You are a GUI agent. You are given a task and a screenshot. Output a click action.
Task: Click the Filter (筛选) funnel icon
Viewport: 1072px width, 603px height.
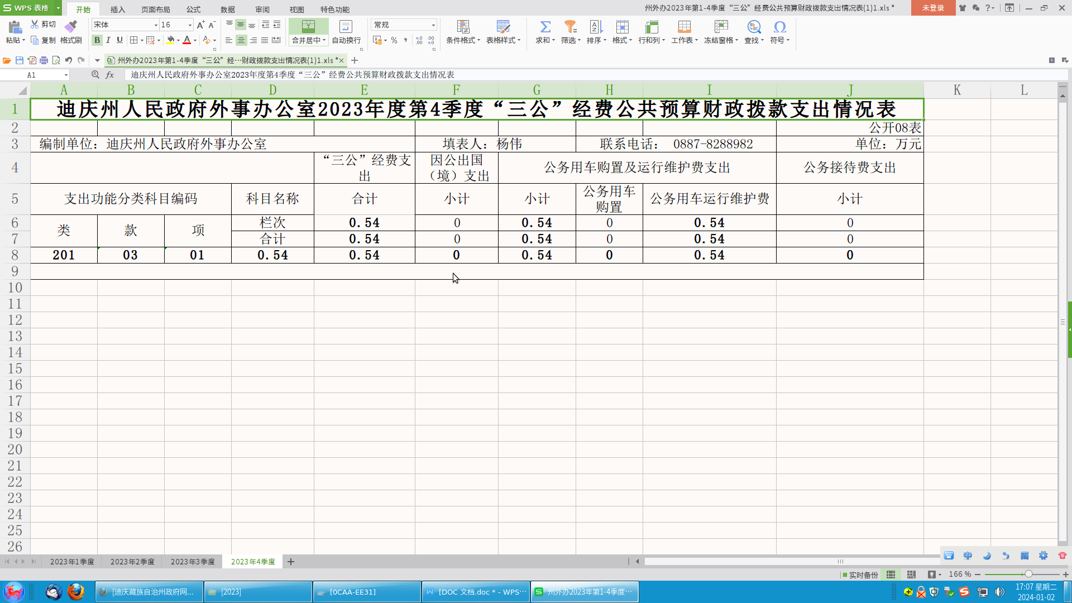click(x=570, y=27)
